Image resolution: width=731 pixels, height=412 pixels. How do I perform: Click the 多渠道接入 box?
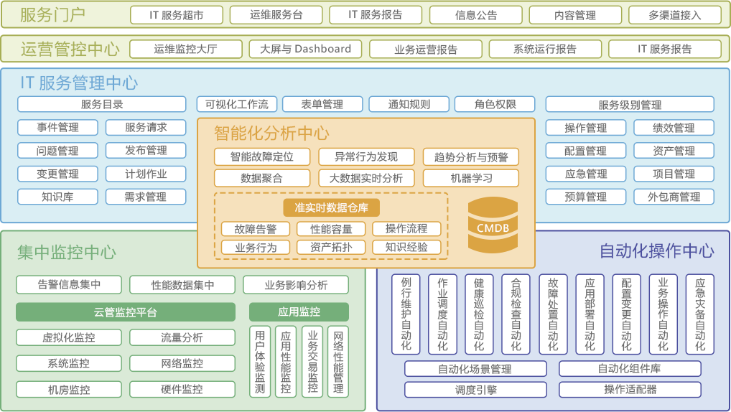pyautogui.click(x=674, y=15)
